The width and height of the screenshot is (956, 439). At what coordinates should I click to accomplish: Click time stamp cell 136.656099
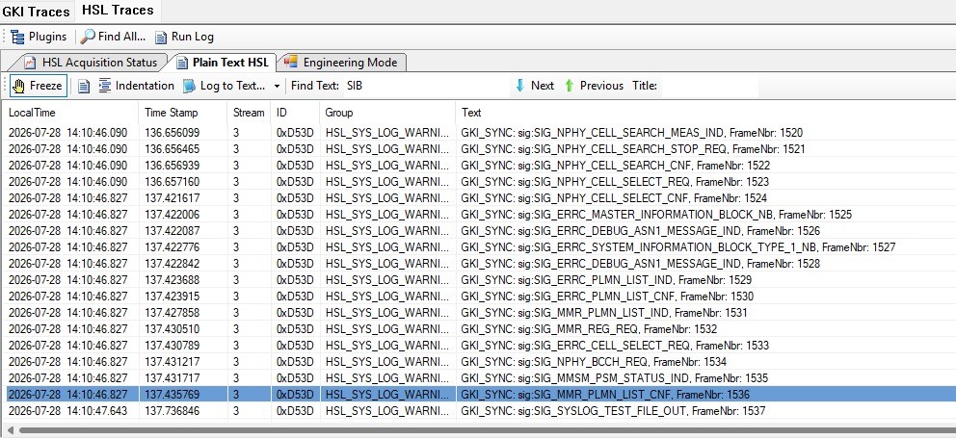coord(172,133)
